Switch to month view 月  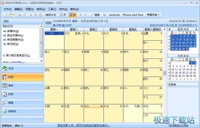(72, 15)
